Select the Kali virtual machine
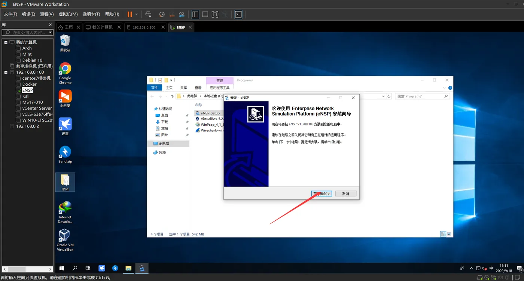 tap(26, 96)
